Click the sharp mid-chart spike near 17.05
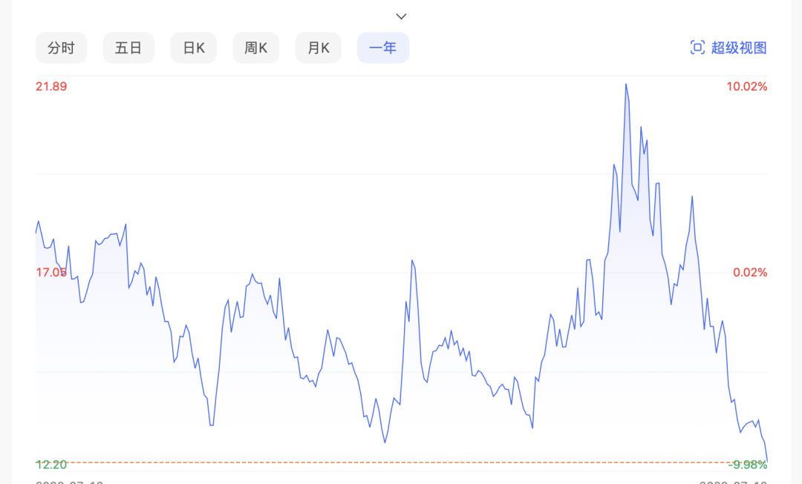This screenshot has width=802, height=484. click(412, 261)
